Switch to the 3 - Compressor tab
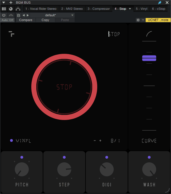 99,9
